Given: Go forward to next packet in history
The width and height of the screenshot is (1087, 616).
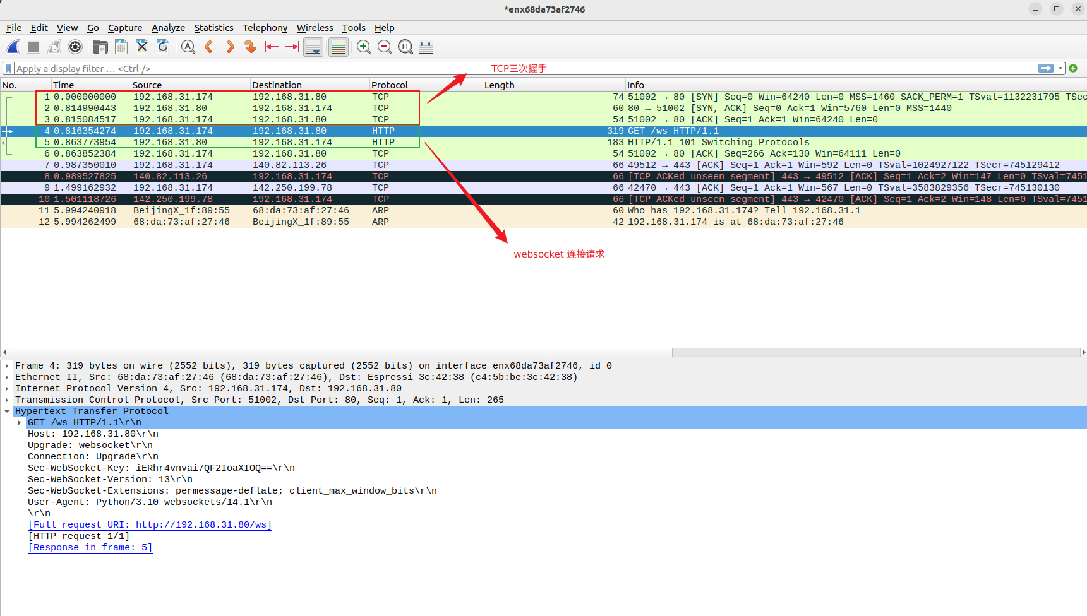Looking at the screenshot, I should (x=230, y=47).
